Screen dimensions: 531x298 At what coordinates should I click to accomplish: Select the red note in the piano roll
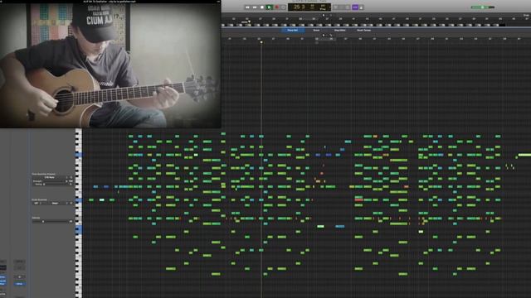click(358, 200)
